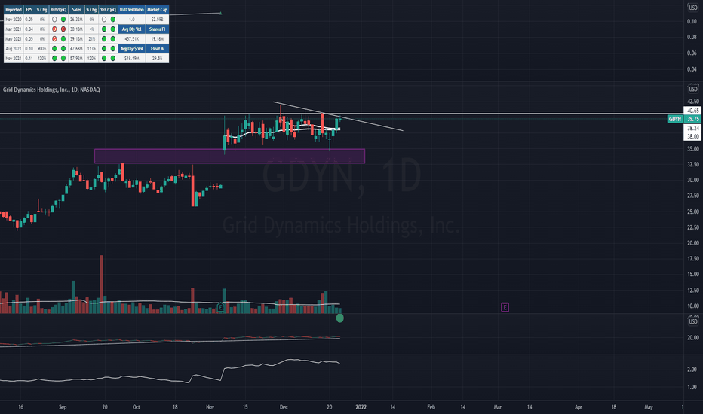Click the 'U/D Vol Ratio' header cell
Viewport: 703px width, 414px height.
coord(131,9)
